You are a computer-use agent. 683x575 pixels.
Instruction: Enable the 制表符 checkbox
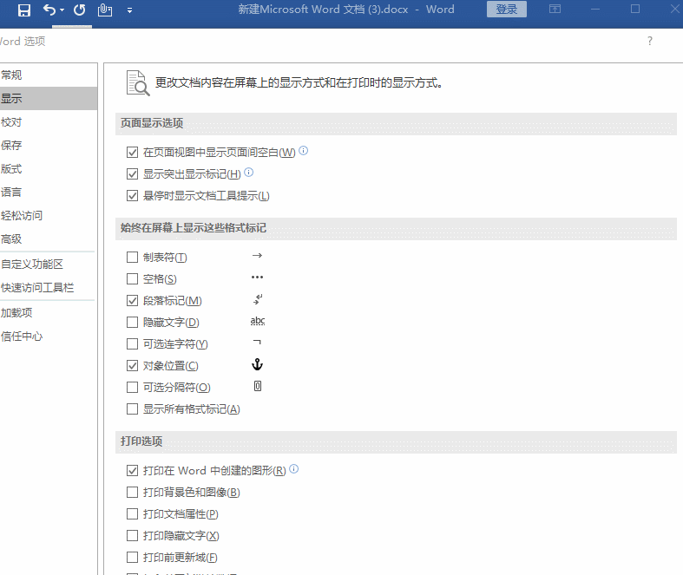tap(132, 258)
